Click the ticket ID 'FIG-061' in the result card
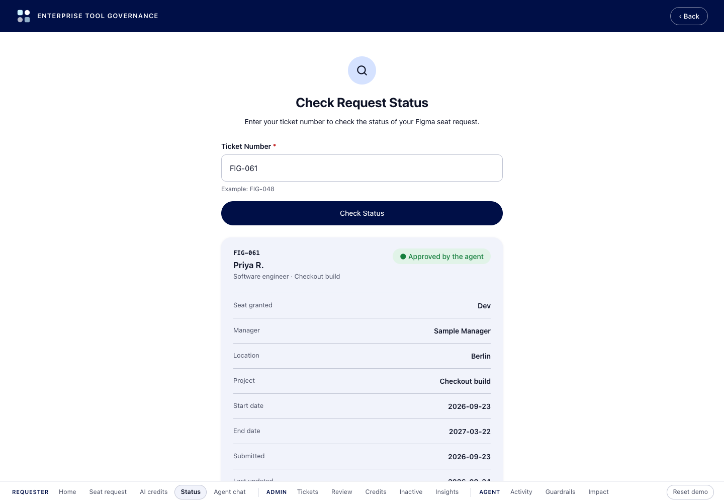Viewport: 724px width, 503px height. [246, 253]
